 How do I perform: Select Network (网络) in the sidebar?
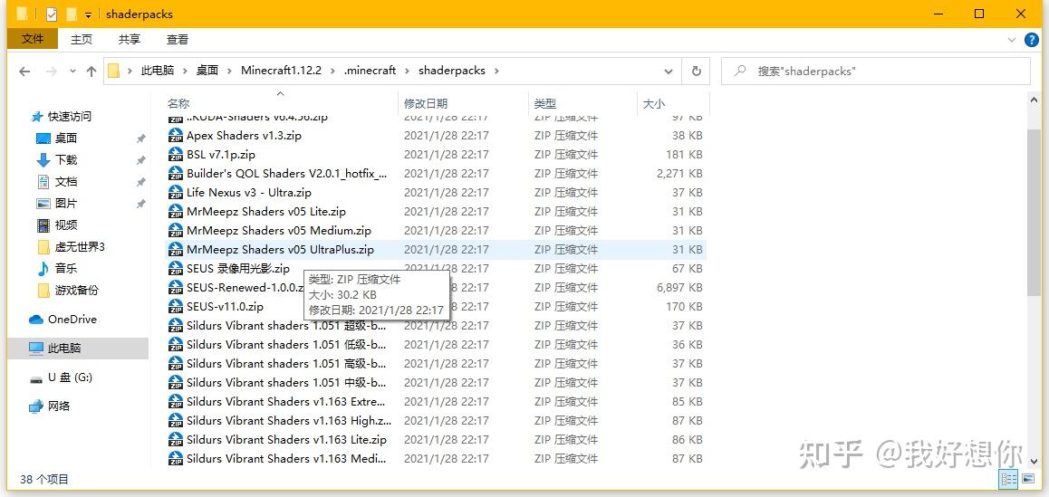[x=59, y=406]
